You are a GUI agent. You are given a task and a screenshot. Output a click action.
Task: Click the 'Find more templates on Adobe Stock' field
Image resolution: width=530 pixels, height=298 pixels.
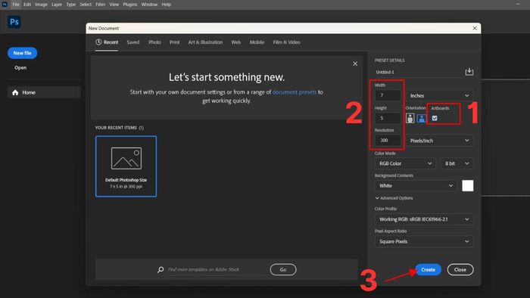click(217, 269)
